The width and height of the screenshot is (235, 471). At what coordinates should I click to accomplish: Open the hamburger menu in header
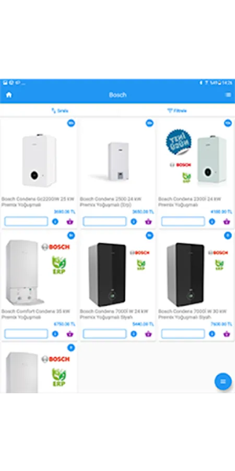(228, 95)
